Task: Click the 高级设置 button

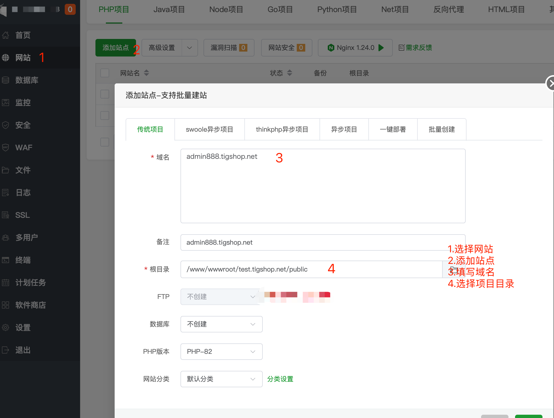Action: (162, 48)
